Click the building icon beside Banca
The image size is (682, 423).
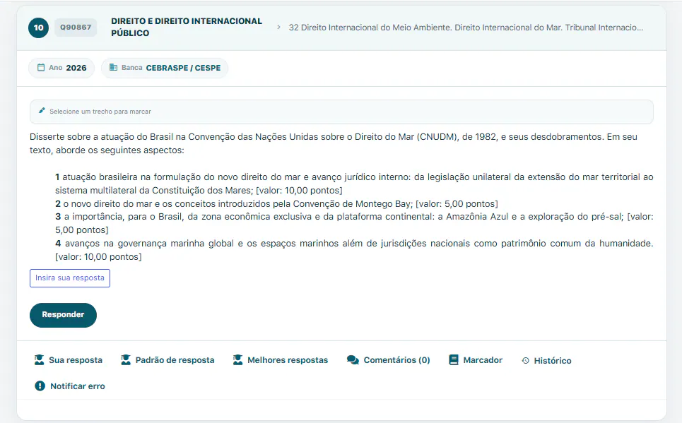114,67
